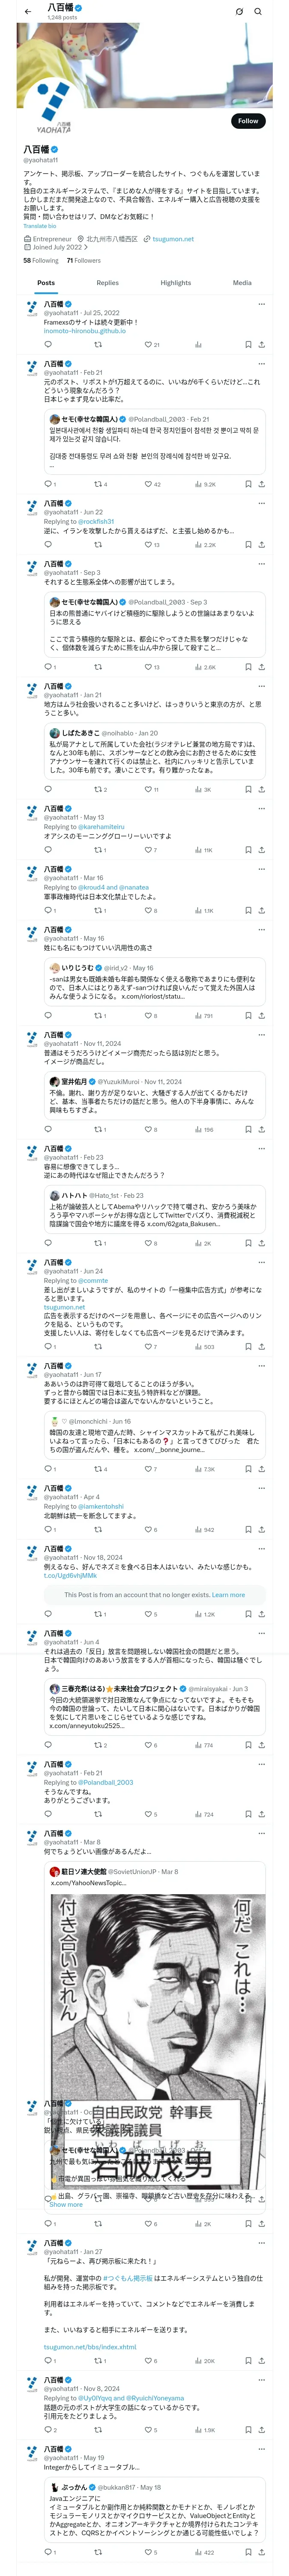Go back using the top-left arrow
The image size is (289, 2576).
pos(27,12)
